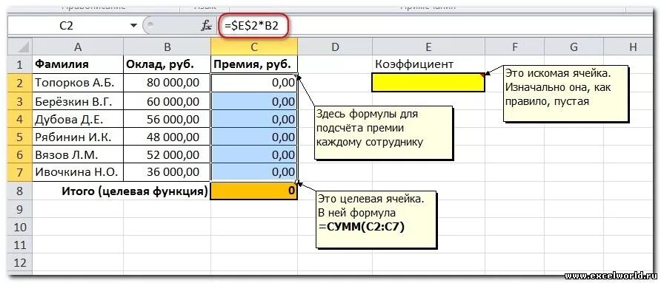The height and width of the screenshot is (283, 661).
Task: Click the Коэффициент label cell
Action: tap(428, 64)
